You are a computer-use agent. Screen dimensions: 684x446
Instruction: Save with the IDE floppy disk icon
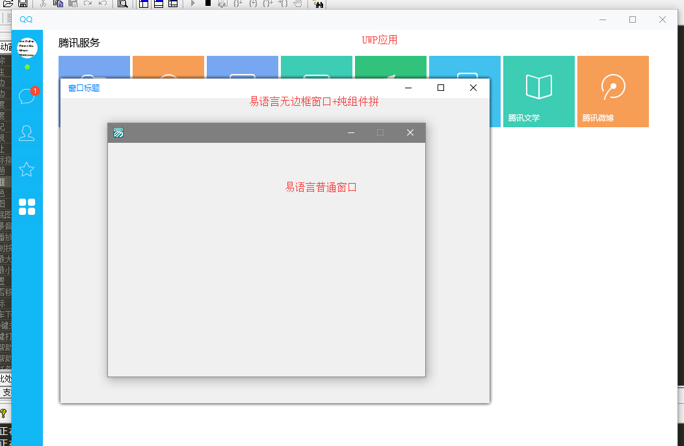click(x=23, y=3)
